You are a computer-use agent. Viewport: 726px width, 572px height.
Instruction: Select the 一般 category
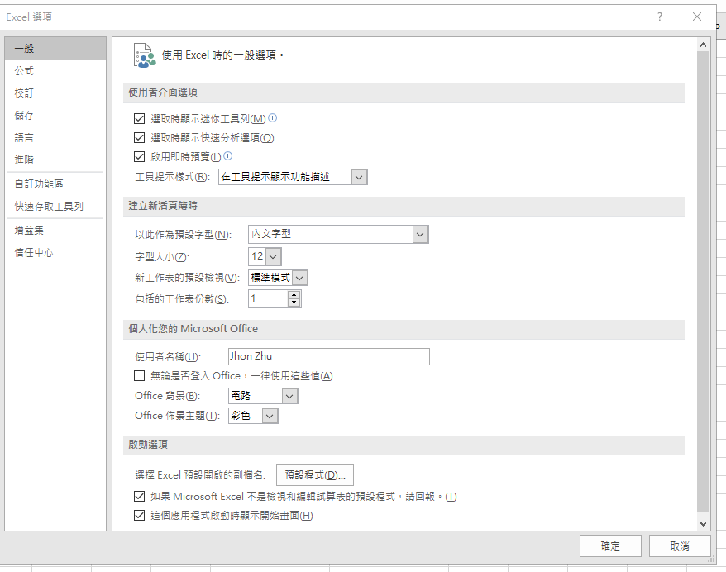(55, 49)
